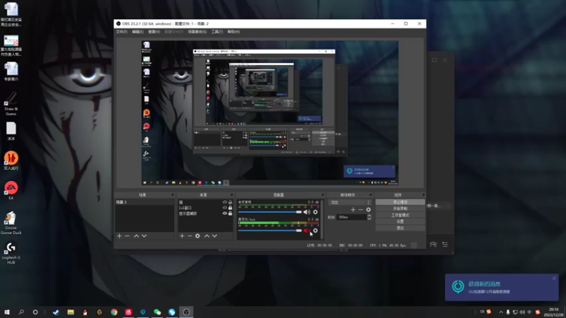
Task: Open the Windows Start menu
Action: coord(7,312)
